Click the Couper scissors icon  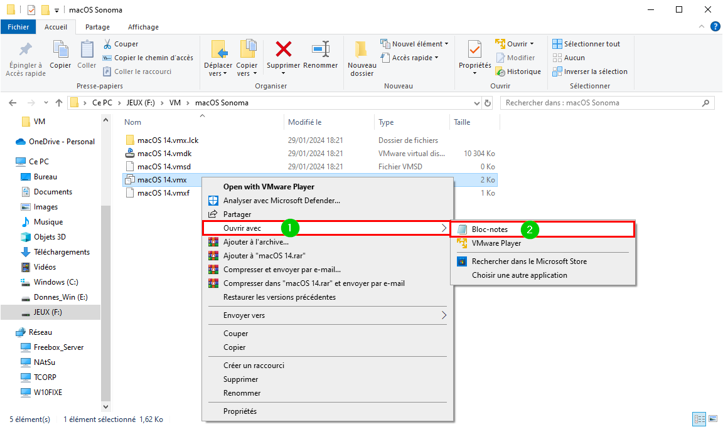coord(107,44)
